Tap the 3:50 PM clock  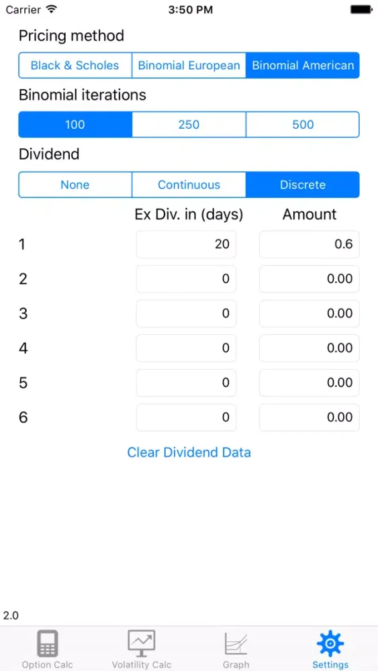point(191,9)
